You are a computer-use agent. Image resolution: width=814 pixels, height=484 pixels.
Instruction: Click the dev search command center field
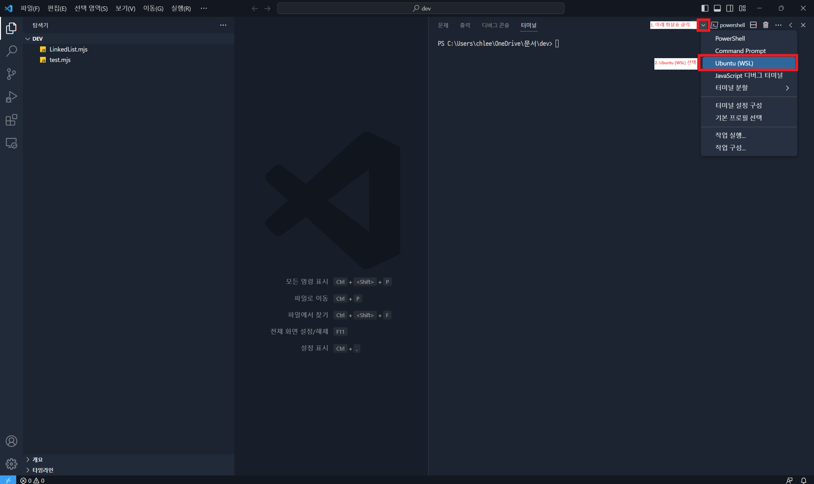(421, 8)
